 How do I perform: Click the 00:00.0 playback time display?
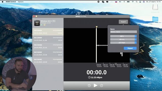[x=96, y=72]
